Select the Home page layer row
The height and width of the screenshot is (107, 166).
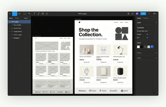(19, 22)
